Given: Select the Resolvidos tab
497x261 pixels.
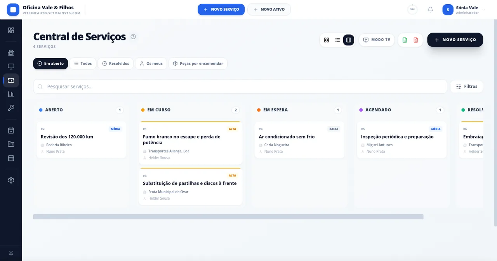Looking at the screenshot, I should coord(116,64).
